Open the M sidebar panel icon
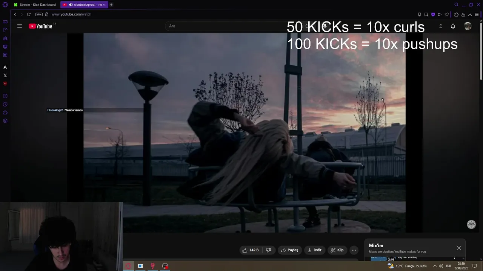 pyautogui.click(x=5, y=55)
